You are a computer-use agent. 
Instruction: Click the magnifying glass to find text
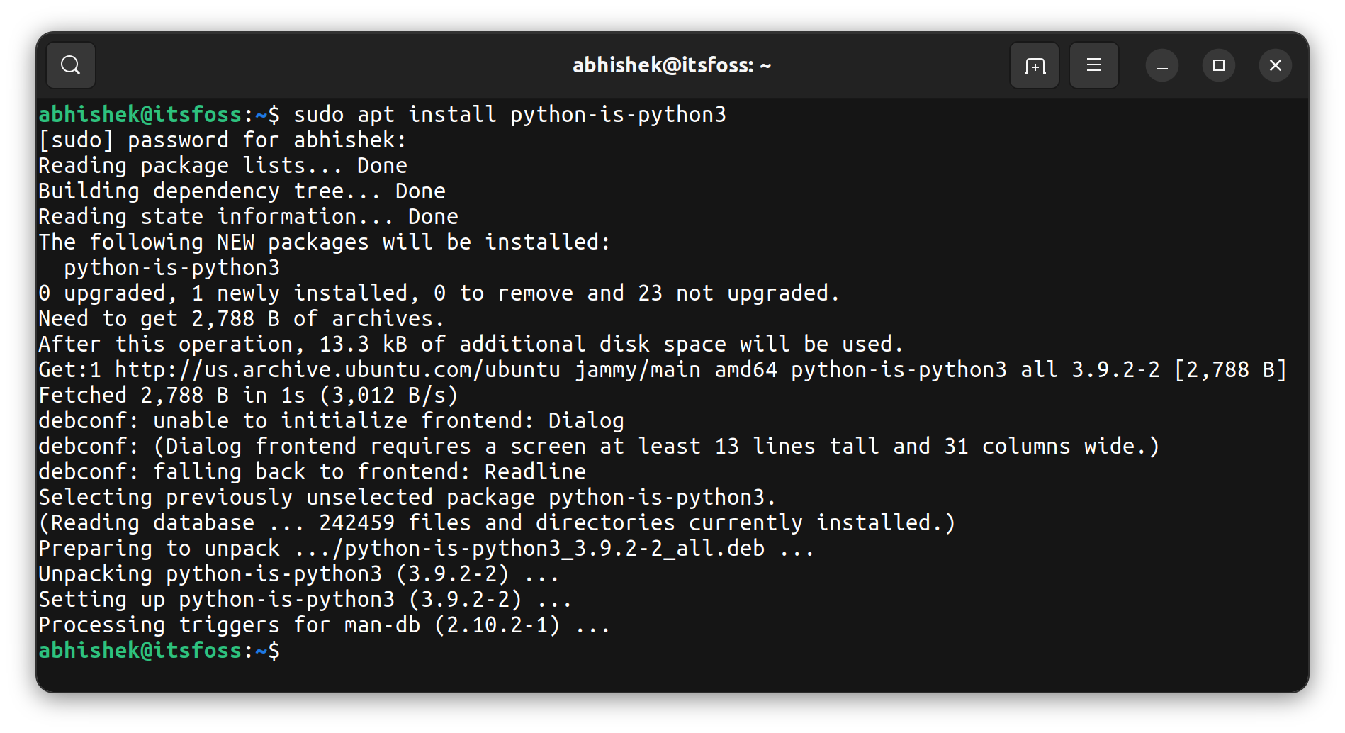point(69,65)
